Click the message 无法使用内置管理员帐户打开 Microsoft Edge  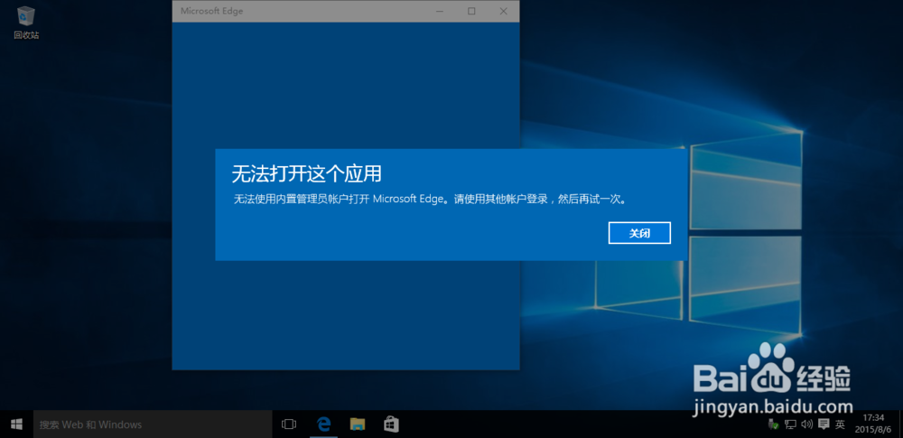429,200
